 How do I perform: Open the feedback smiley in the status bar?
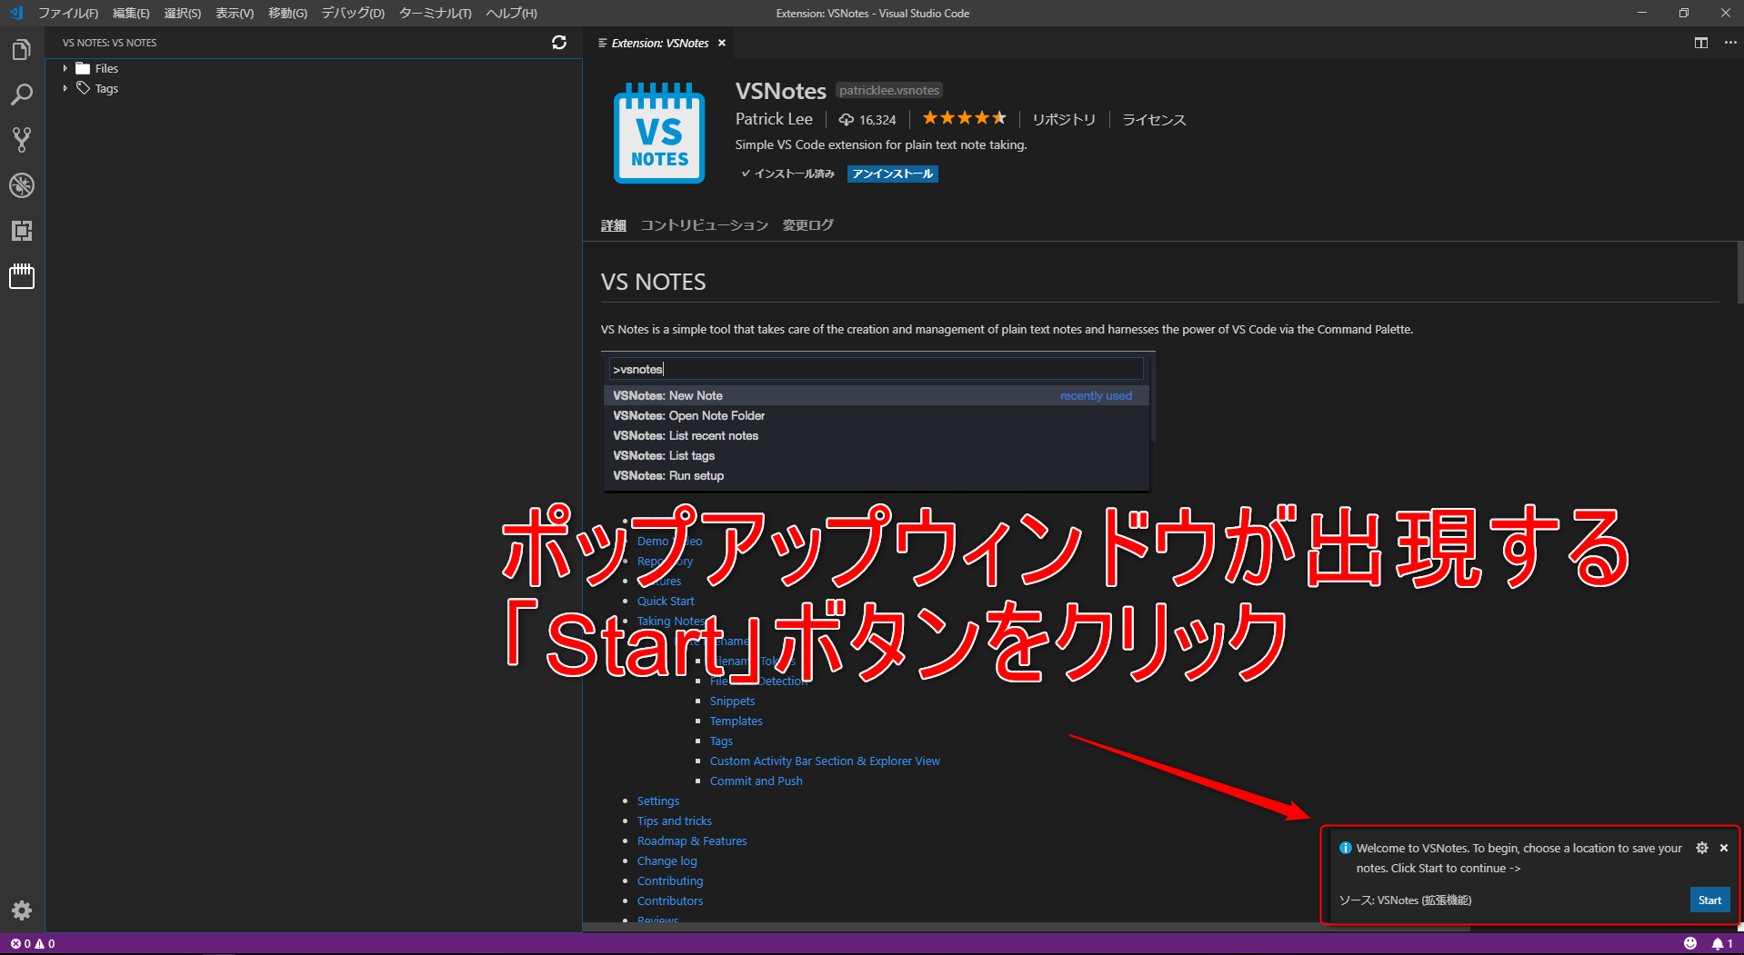(x=1690, y=943)
